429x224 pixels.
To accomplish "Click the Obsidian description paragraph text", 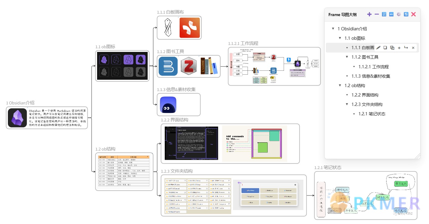I will [x=58, y=118].
